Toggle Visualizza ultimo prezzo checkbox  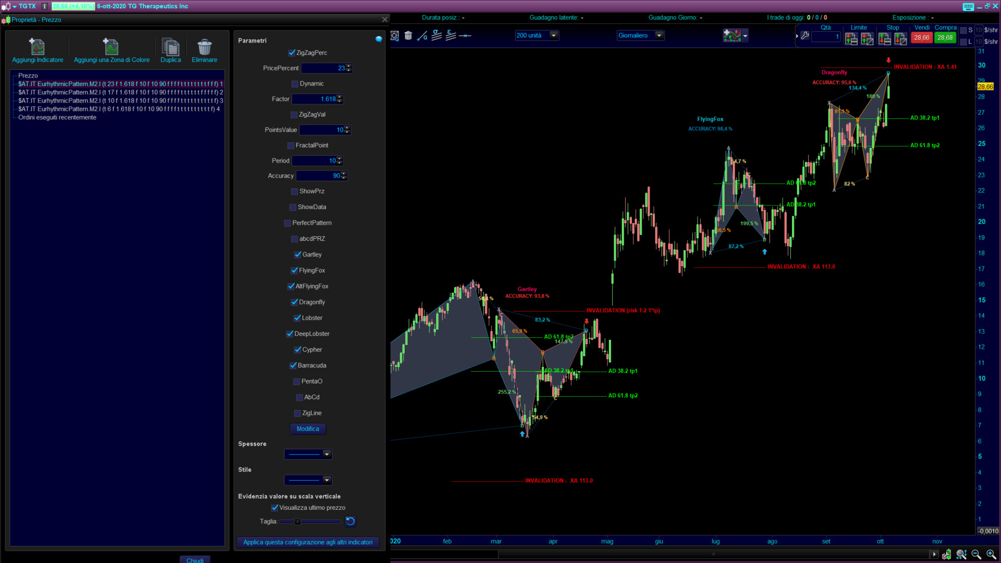tap(275, 508)
